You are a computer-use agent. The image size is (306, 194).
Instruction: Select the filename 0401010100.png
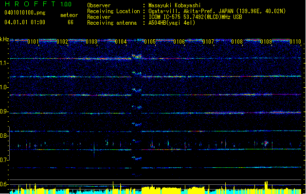(x=25, y=13)
